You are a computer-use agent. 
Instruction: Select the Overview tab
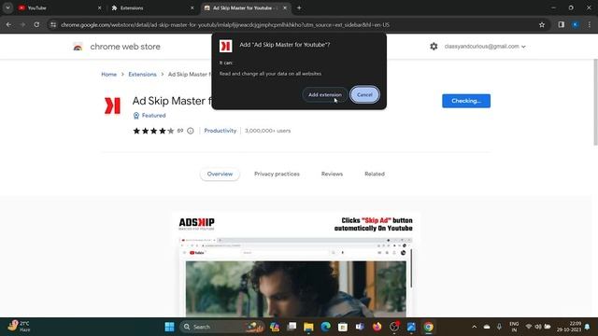220,175
